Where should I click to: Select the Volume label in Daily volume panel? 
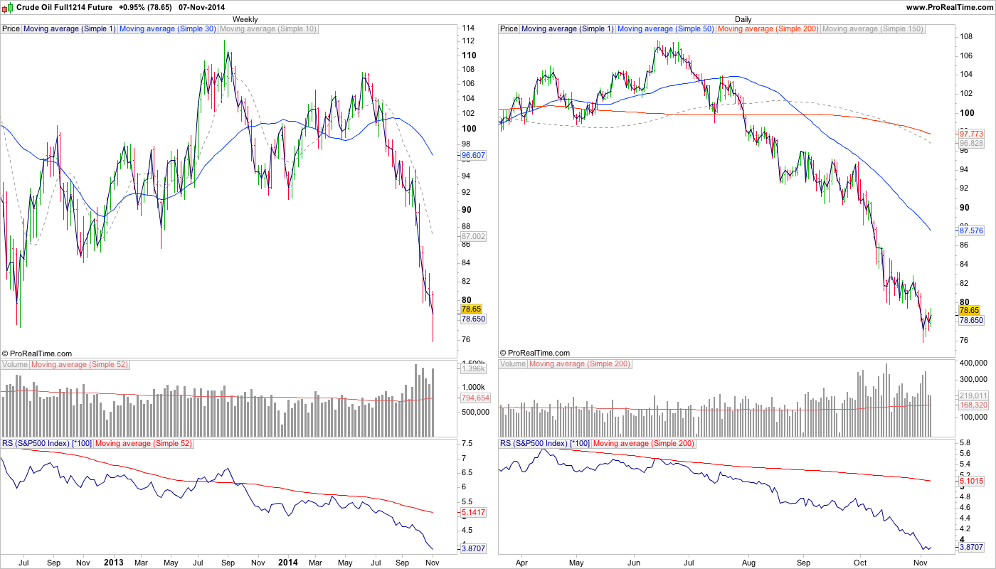coord(513,364)
